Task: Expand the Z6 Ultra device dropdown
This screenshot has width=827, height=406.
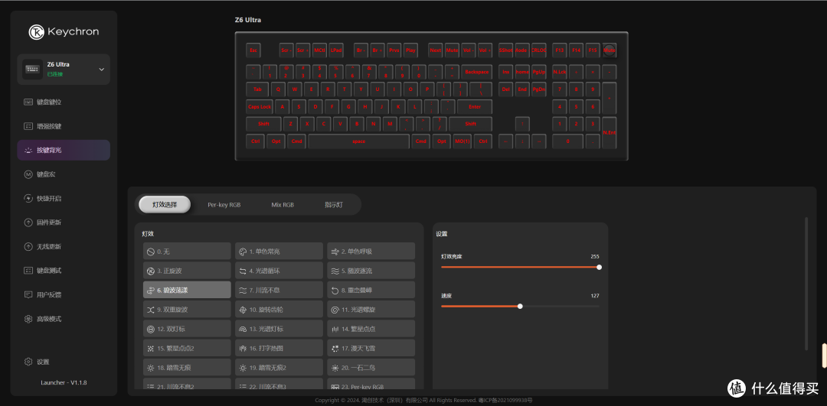Action: 102,70
